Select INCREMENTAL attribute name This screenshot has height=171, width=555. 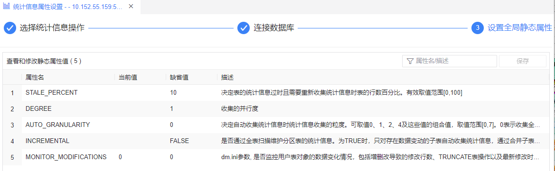point(47,141)
